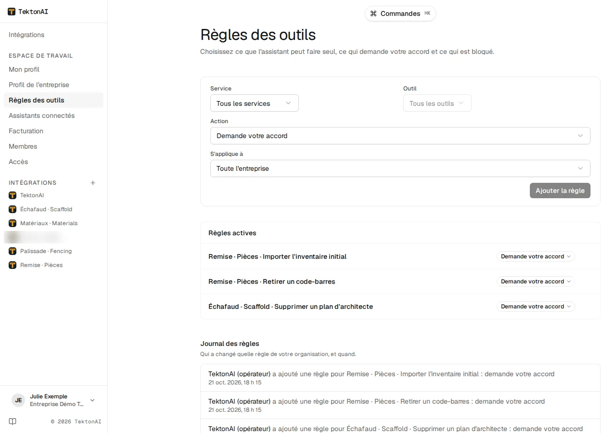Add a new integration with plus icon
Image resolution: width=616 pixels, height=433 pixels.
93,183
